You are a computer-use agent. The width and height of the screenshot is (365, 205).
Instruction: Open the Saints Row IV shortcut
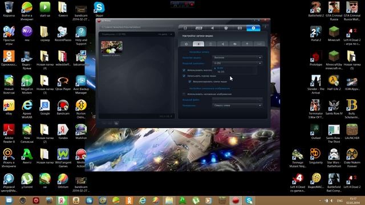tap(334, 107)
